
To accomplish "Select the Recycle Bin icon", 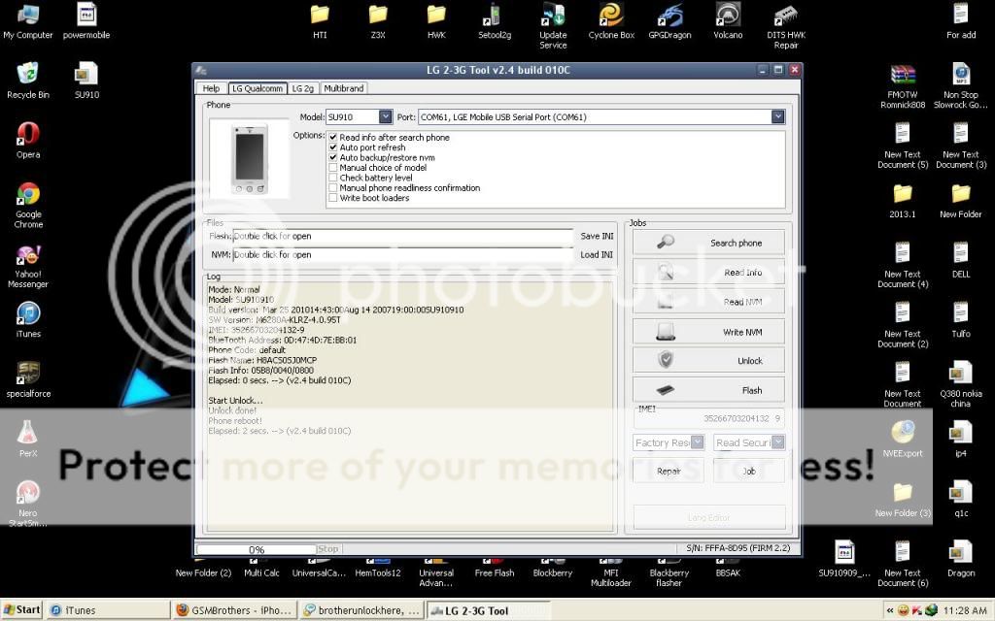I will pos(28,82).
